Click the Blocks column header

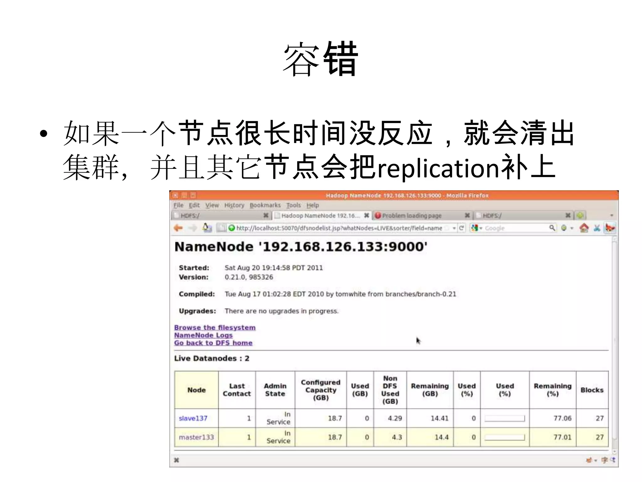click(592, 390)
